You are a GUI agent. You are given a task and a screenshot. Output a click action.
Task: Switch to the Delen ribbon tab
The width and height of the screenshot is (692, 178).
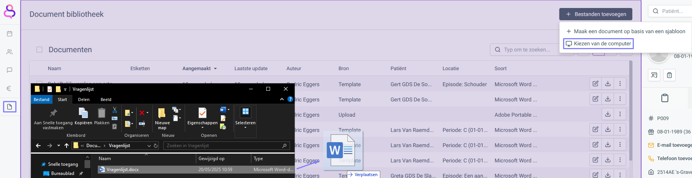pyautogui.click(x=84, y=99)
